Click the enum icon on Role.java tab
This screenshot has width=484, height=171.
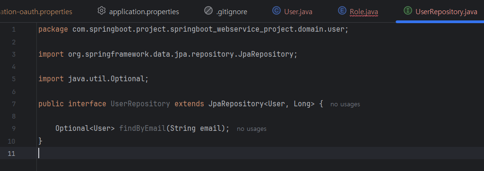(342, 11)
